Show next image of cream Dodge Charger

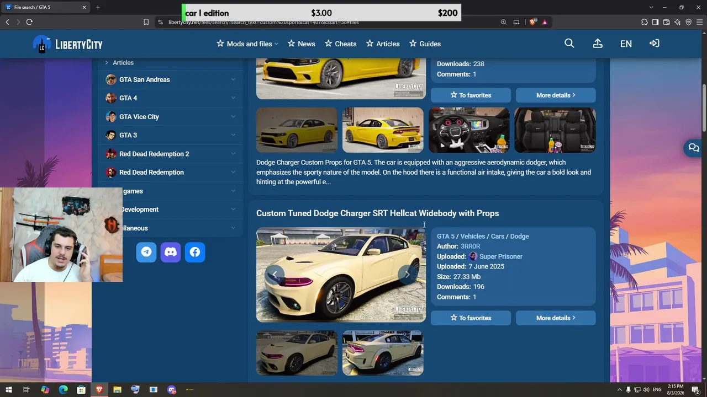(408, 274)
